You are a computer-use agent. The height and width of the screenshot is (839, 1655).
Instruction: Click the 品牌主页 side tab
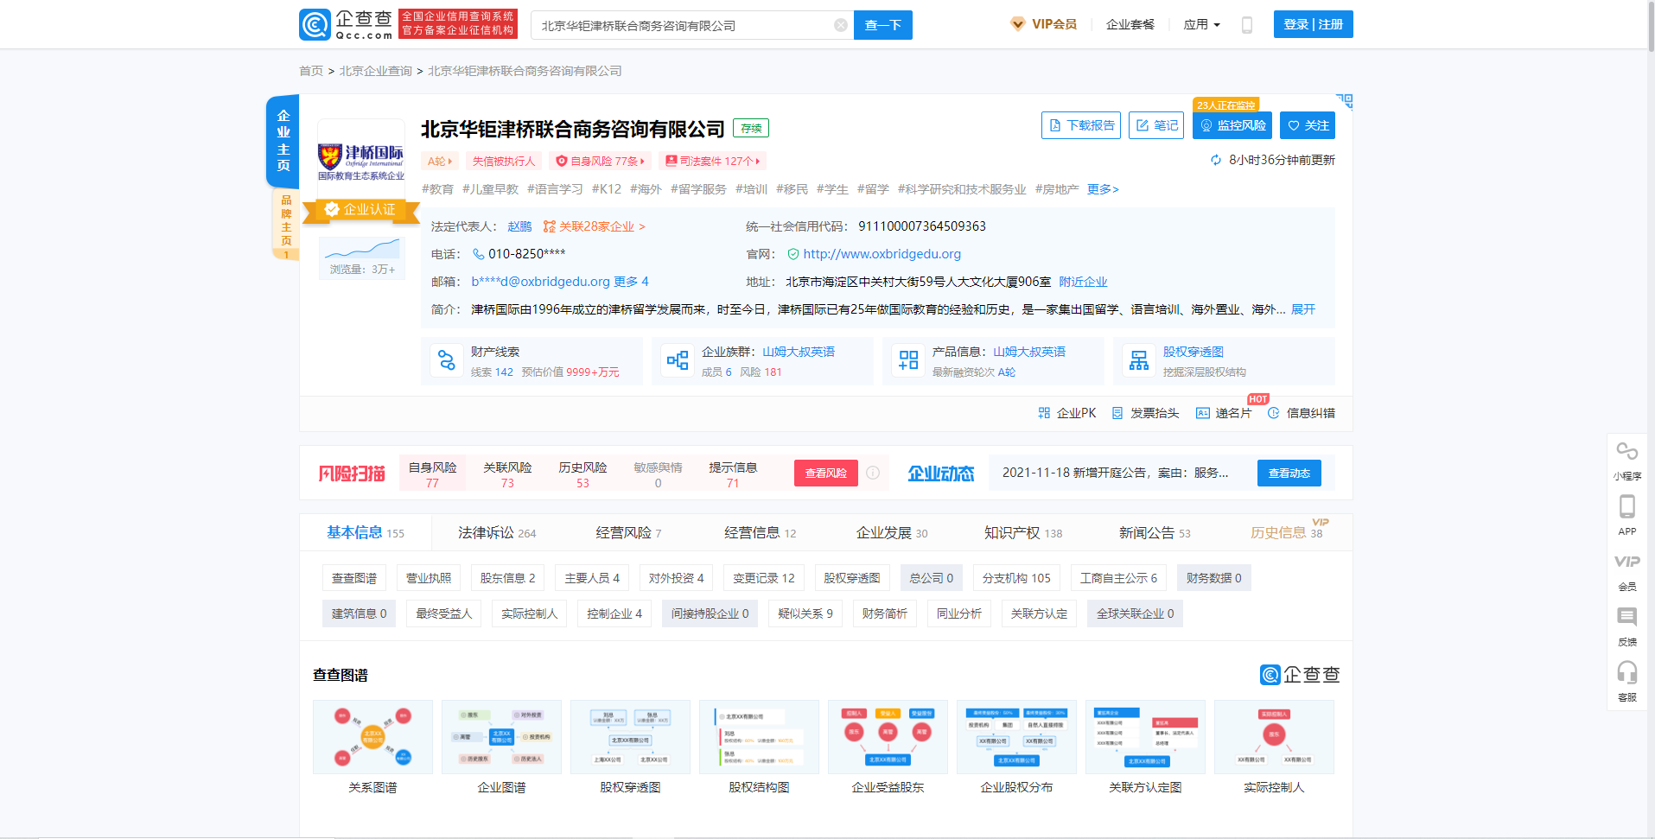tap(286, 224)
